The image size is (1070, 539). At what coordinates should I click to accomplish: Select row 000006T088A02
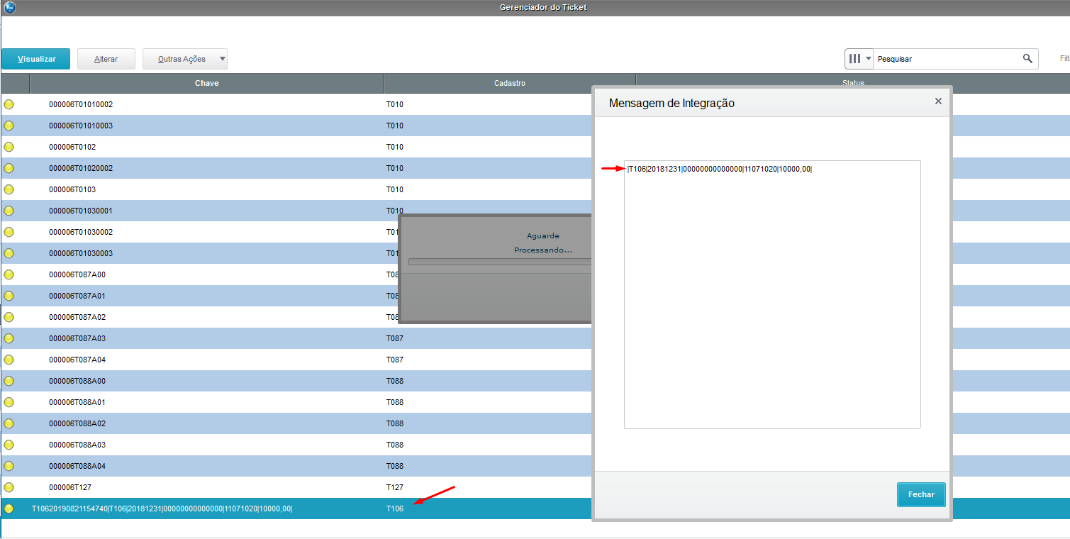(x=77, y=423)
